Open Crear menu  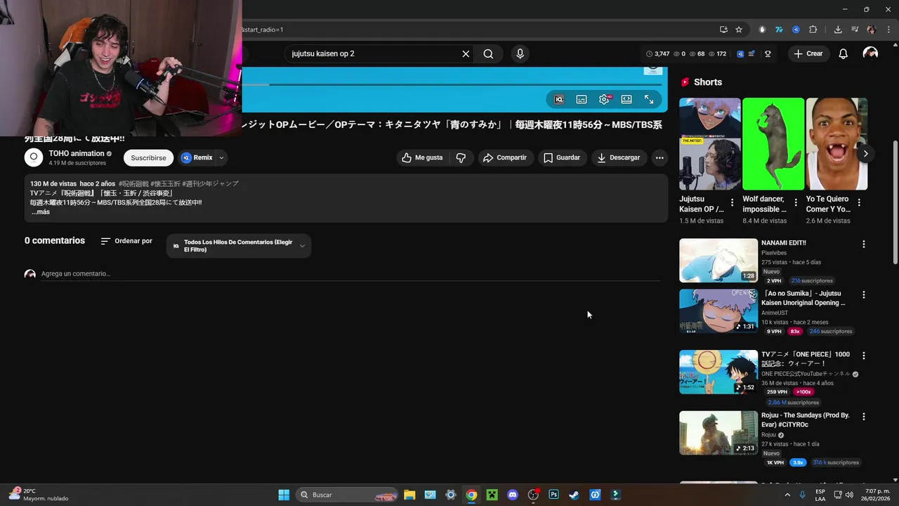pos(808,54)
